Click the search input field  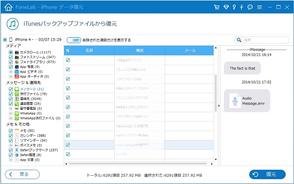tap(262, 40)
